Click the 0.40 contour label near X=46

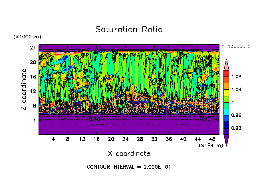pos(205,119)
